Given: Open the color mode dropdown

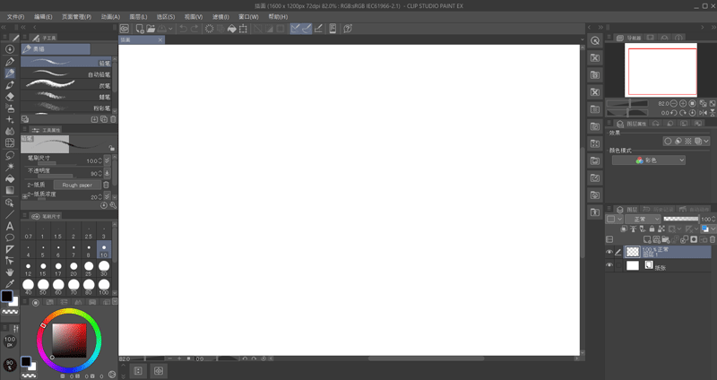Looking at the screenshot, I should (648, 160).
